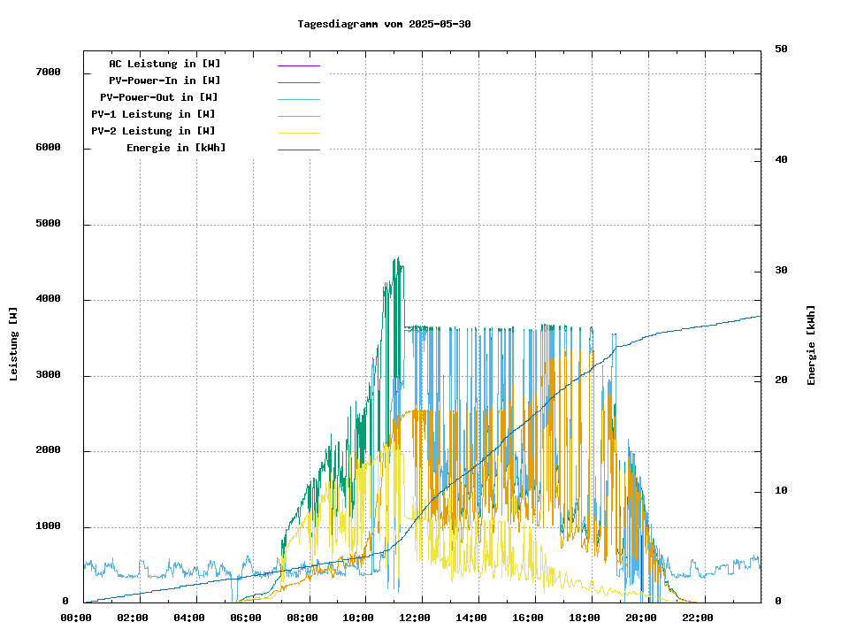The width and height of the screenshot is (849, 637).
Task: Click the 7000 value on the power axis
Action: point(48,72)
